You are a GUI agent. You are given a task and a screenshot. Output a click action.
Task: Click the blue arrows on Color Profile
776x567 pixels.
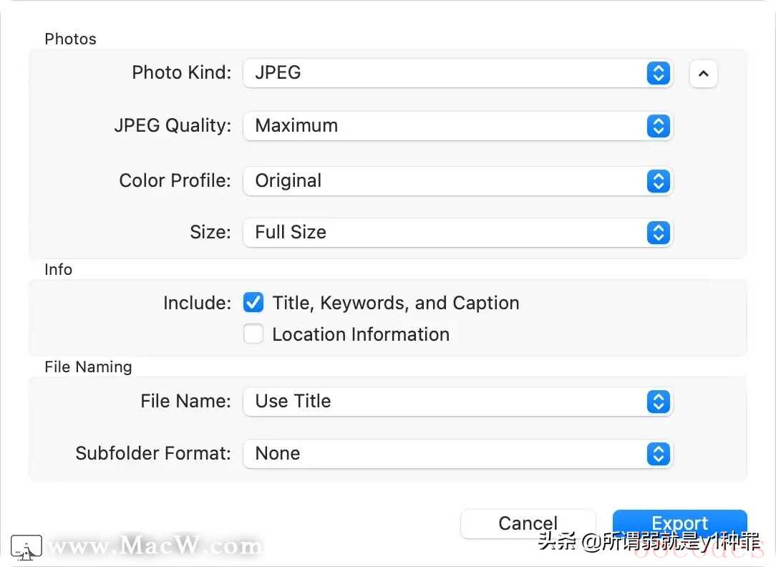coord(658,181)
